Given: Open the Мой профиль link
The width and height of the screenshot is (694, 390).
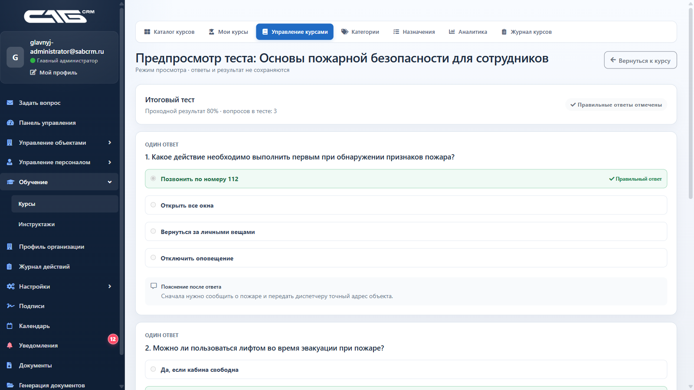Looking at the screenshot, I should click(x=54, y=72).
